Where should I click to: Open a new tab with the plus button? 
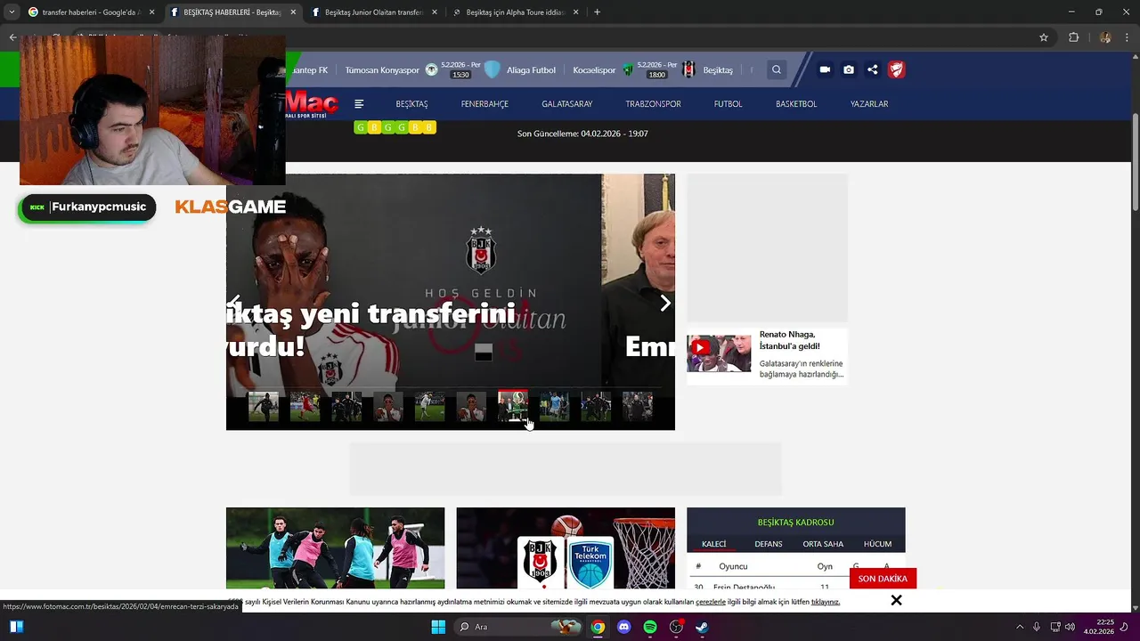(x=597, y=12)
